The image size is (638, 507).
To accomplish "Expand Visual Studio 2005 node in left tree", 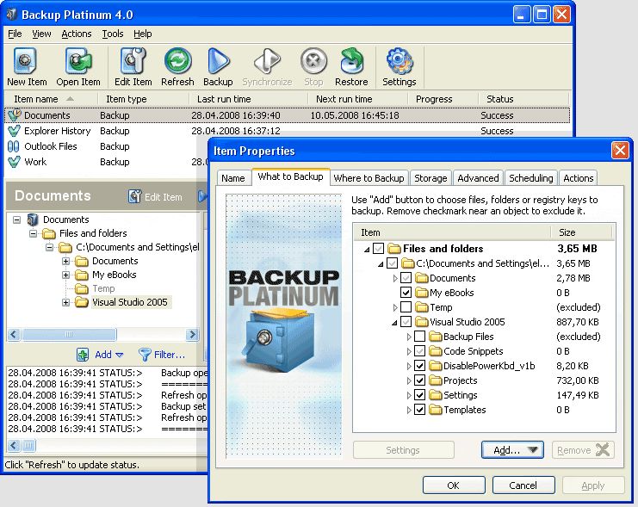I will click(x=66, y=302).
